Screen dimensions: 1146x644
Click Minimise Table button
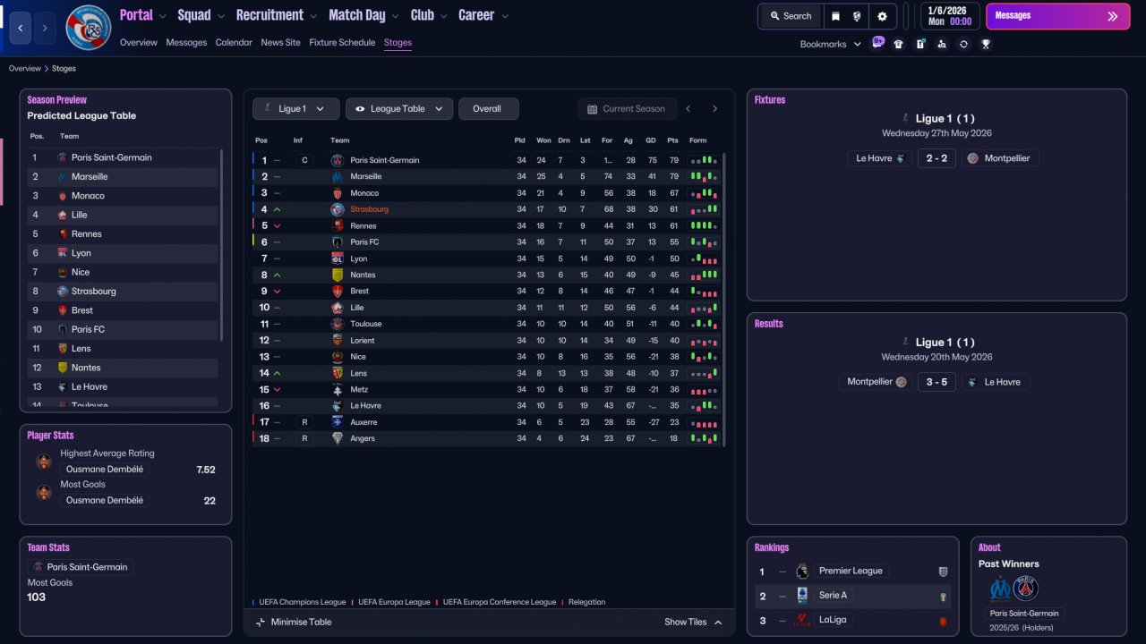(x=294, y=623)
